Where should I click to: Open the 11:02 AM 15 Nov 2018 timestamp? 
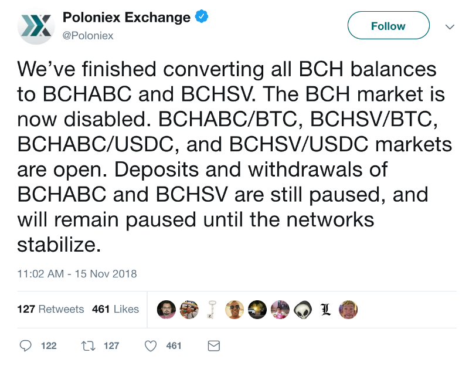(77, 274)
